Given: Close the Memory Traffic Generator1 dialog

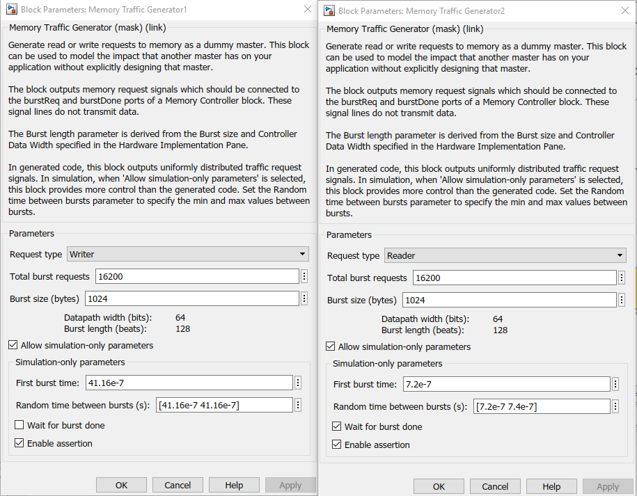Looking at the screenshot, I should 308,9.
